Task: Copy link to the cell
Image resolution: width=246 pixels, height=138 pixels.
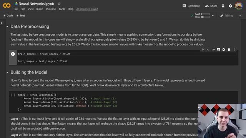Action: 213,49
